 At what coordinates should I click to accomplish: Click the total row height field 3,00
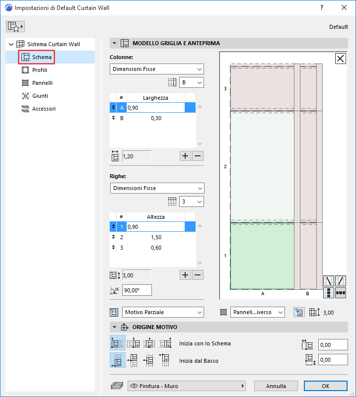pyautogui.click(x=137, y=275)
